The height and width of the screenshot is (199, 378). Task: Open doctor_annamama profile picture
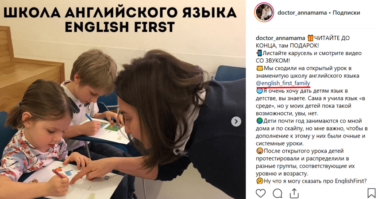click(x=264, y=12)
